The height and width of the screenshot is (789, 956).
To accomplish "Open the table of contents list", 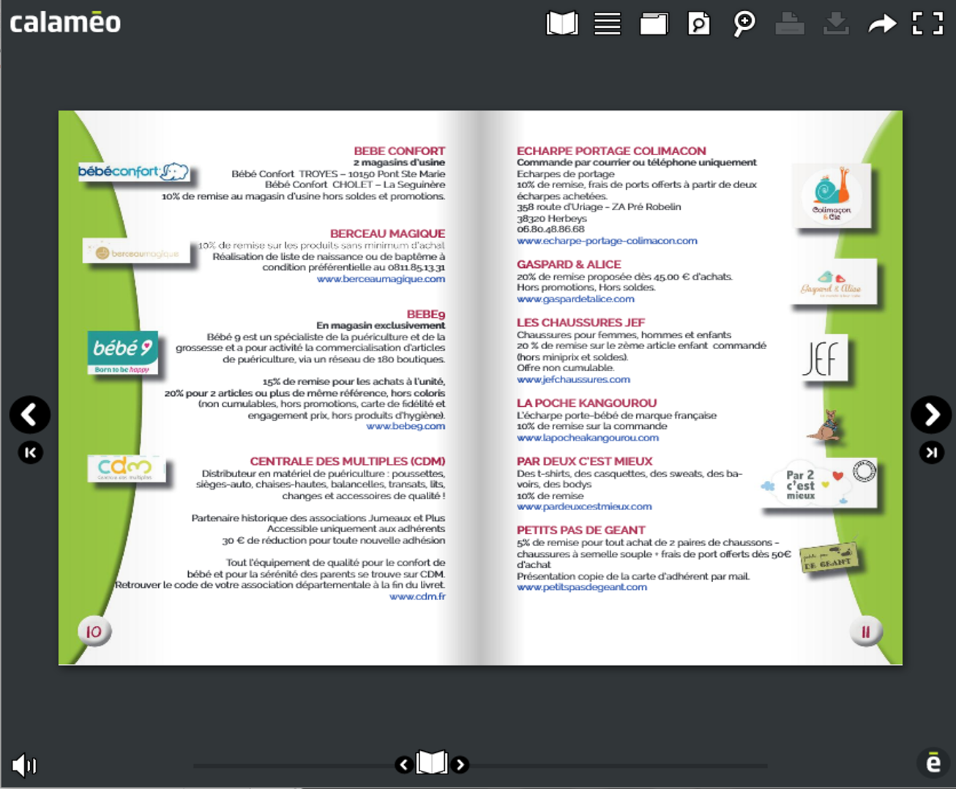I will [608, 23].
